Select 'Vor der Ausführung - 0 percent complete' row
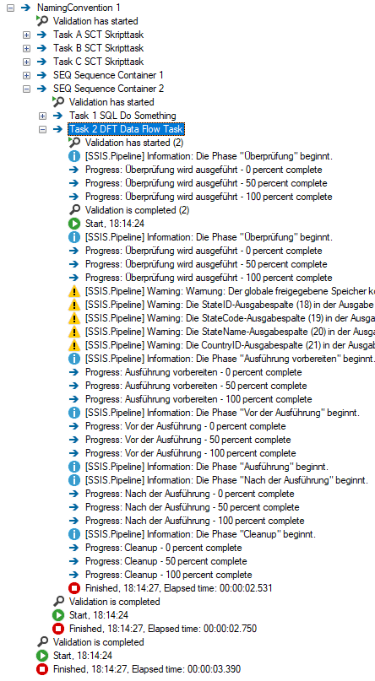This screenshot has height=681, width=375. click(186, 426)
